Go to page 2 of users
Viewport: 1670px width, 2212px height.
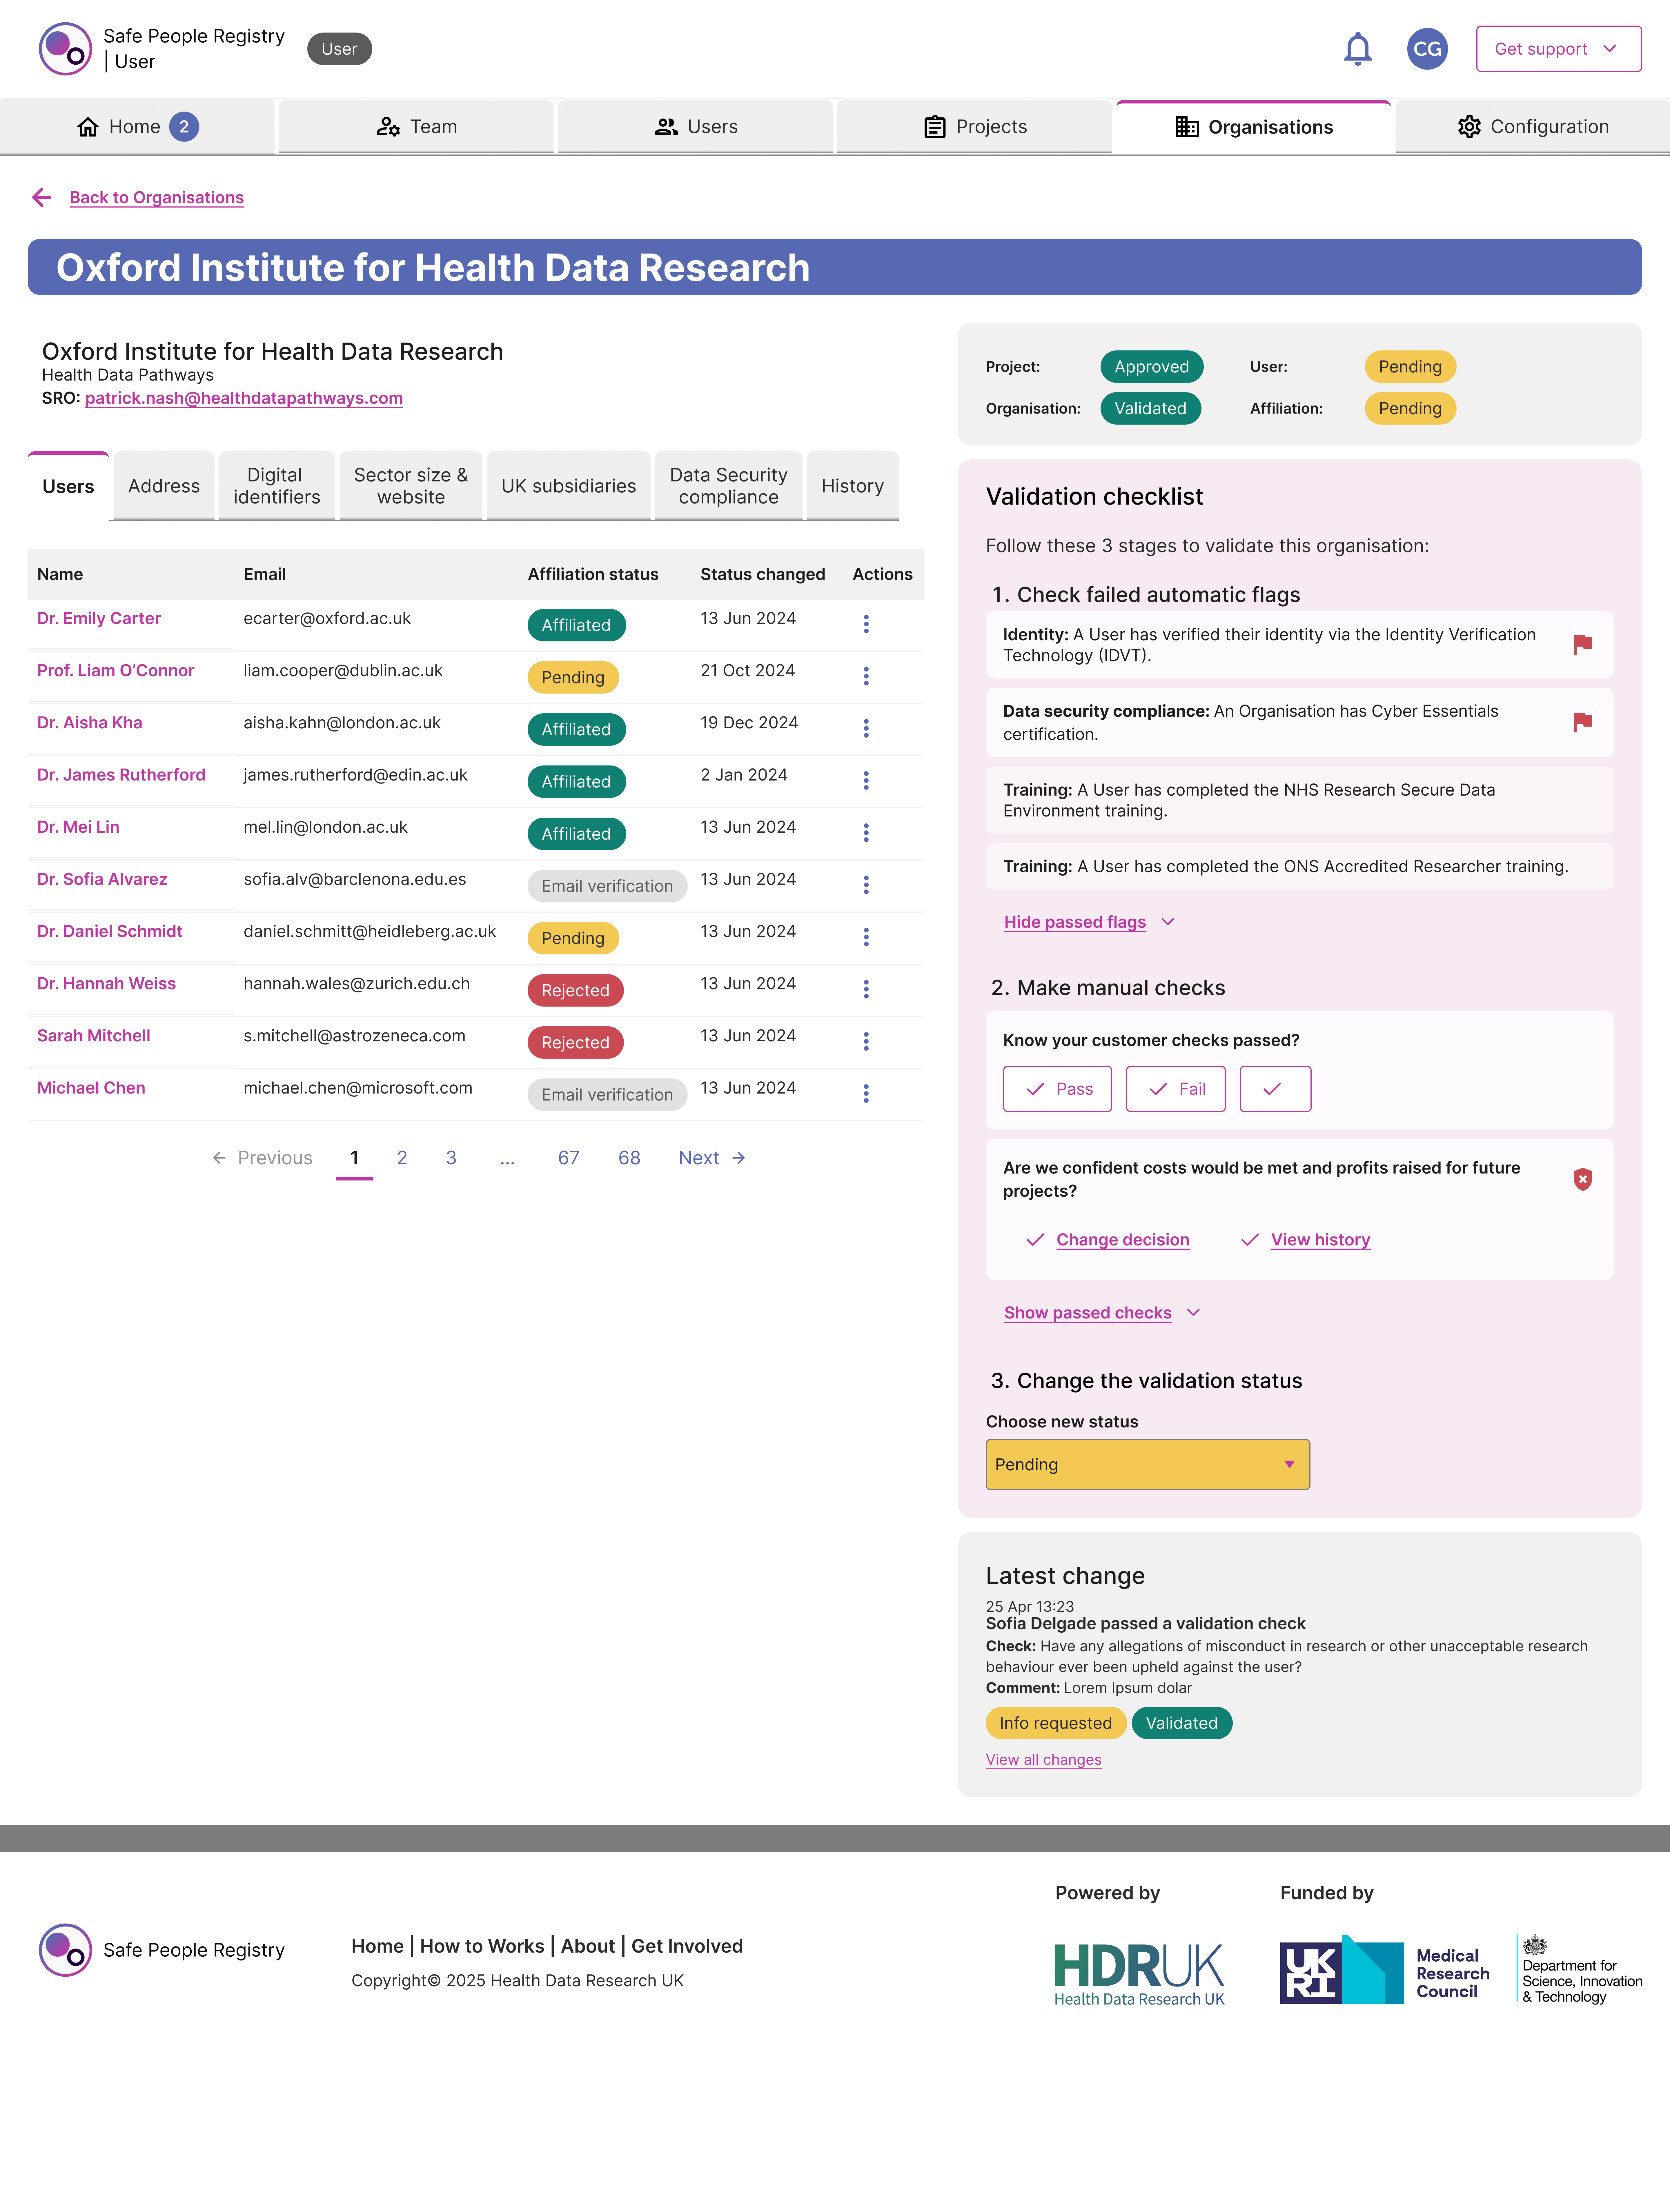pyautogui.click(x=402, y=1158)
